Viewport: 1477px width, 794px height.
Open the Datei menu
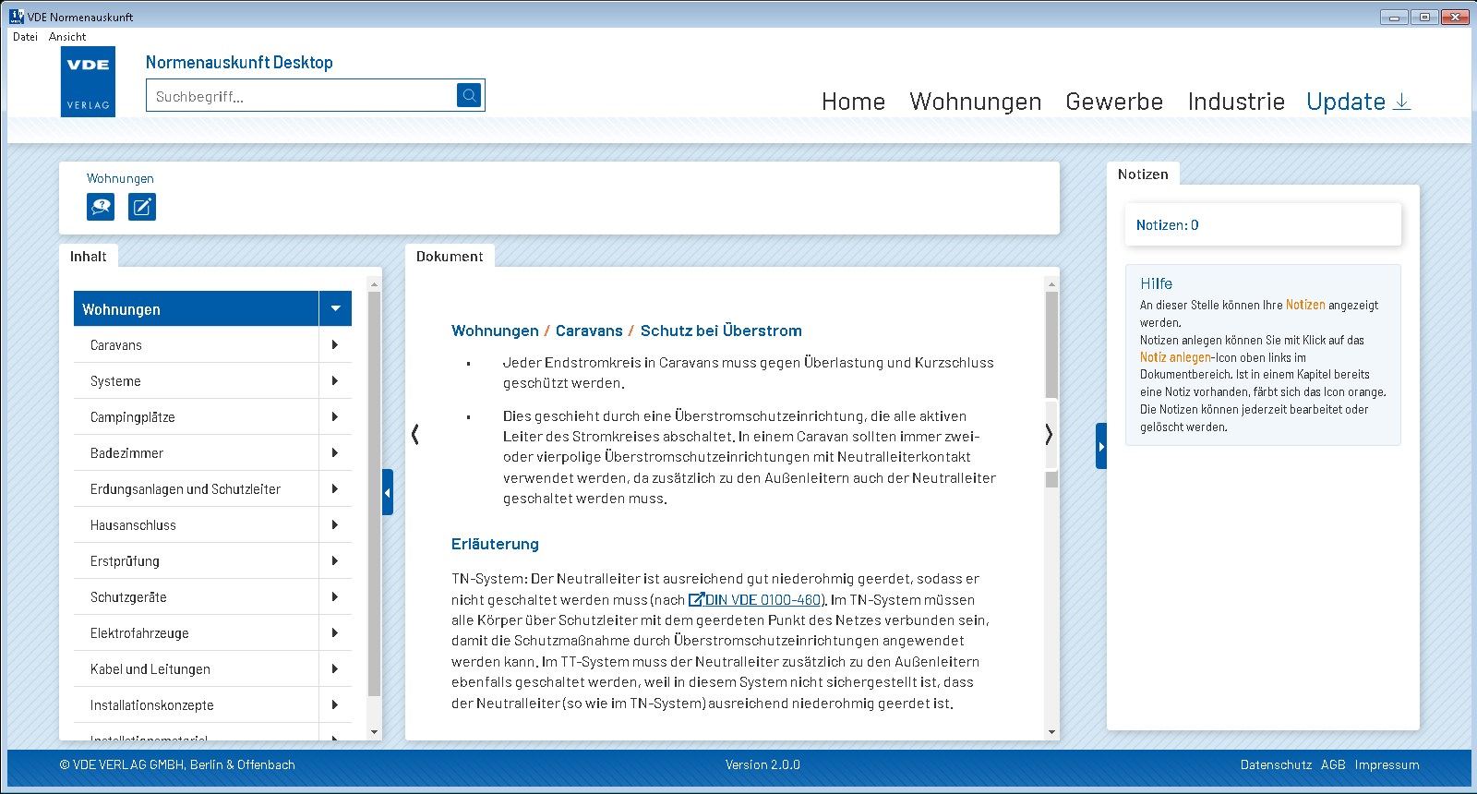[25, 37]
